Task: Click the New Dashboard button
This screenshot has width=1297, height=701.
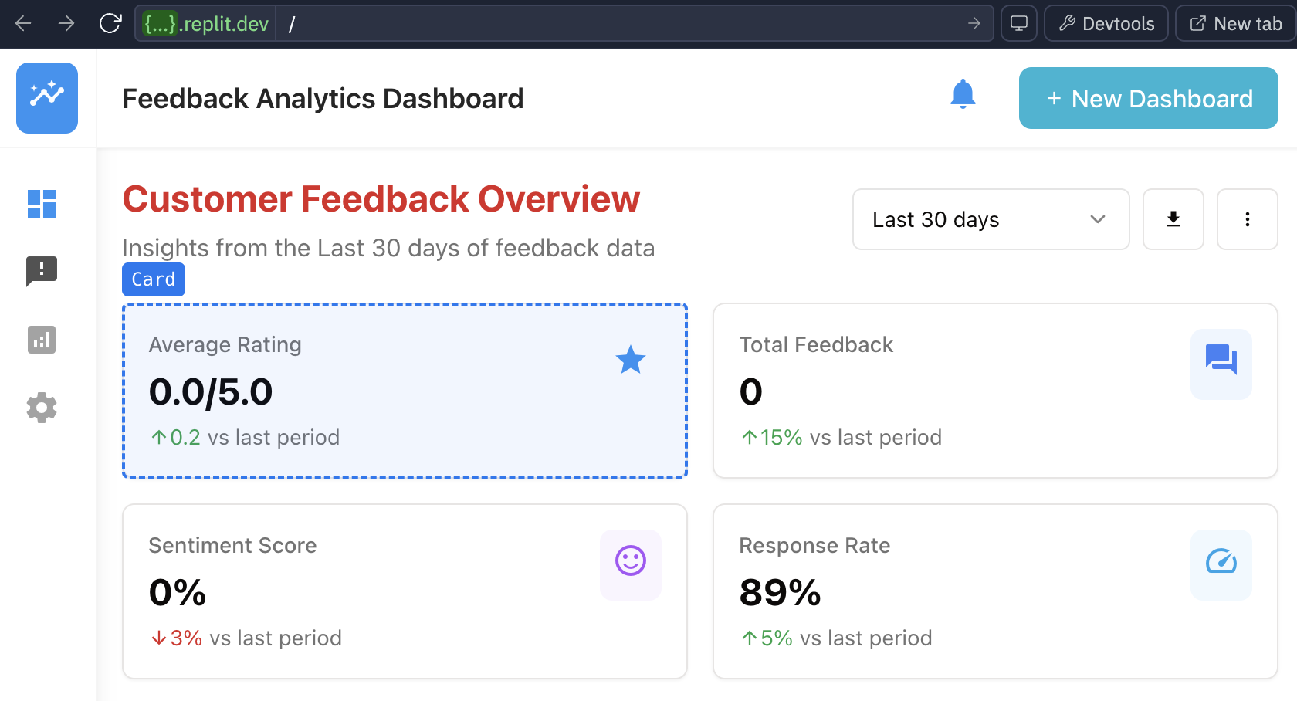Action: pos(1148,98)
